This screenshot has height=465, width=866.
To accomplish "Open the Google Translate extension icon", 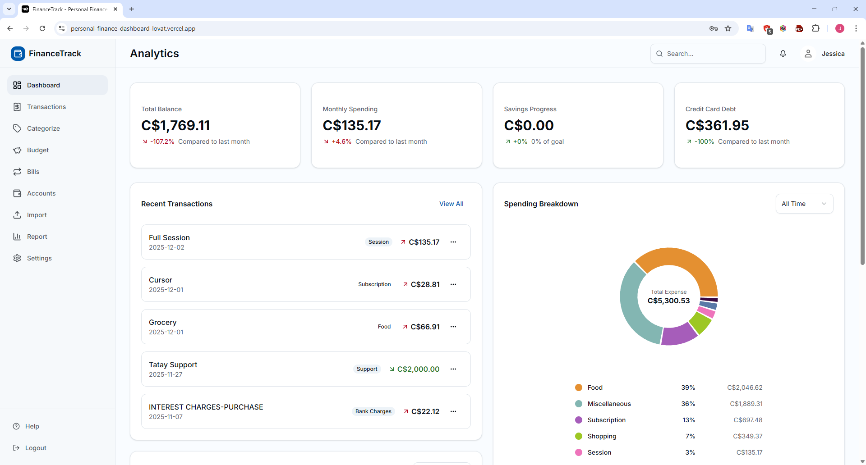I will point(750,28).
